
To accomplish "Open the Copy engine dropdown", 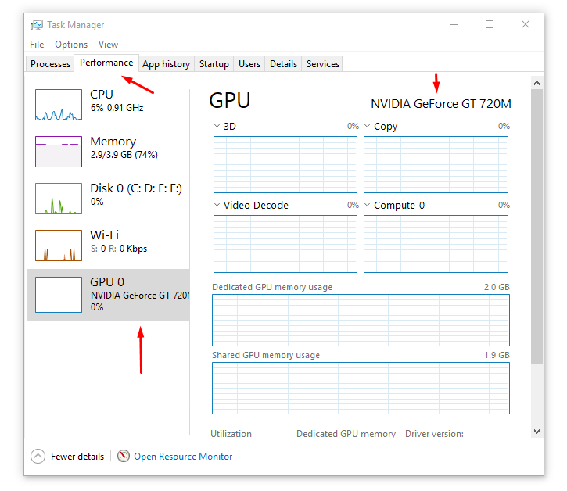I will (367, 126).
